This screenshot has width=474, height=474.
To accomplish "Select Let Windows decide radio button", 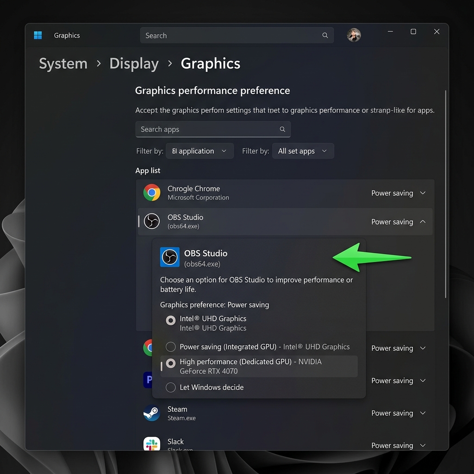I will (x=171, y=387).
